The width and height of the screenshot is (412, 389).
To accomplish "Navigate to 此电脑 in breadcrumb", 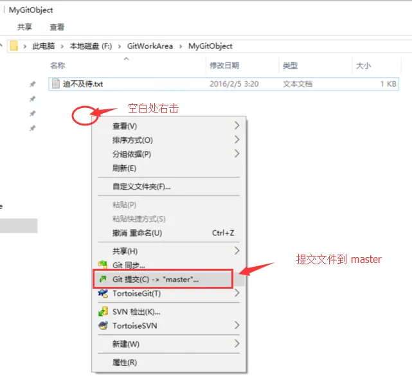I will pos(44,46).
